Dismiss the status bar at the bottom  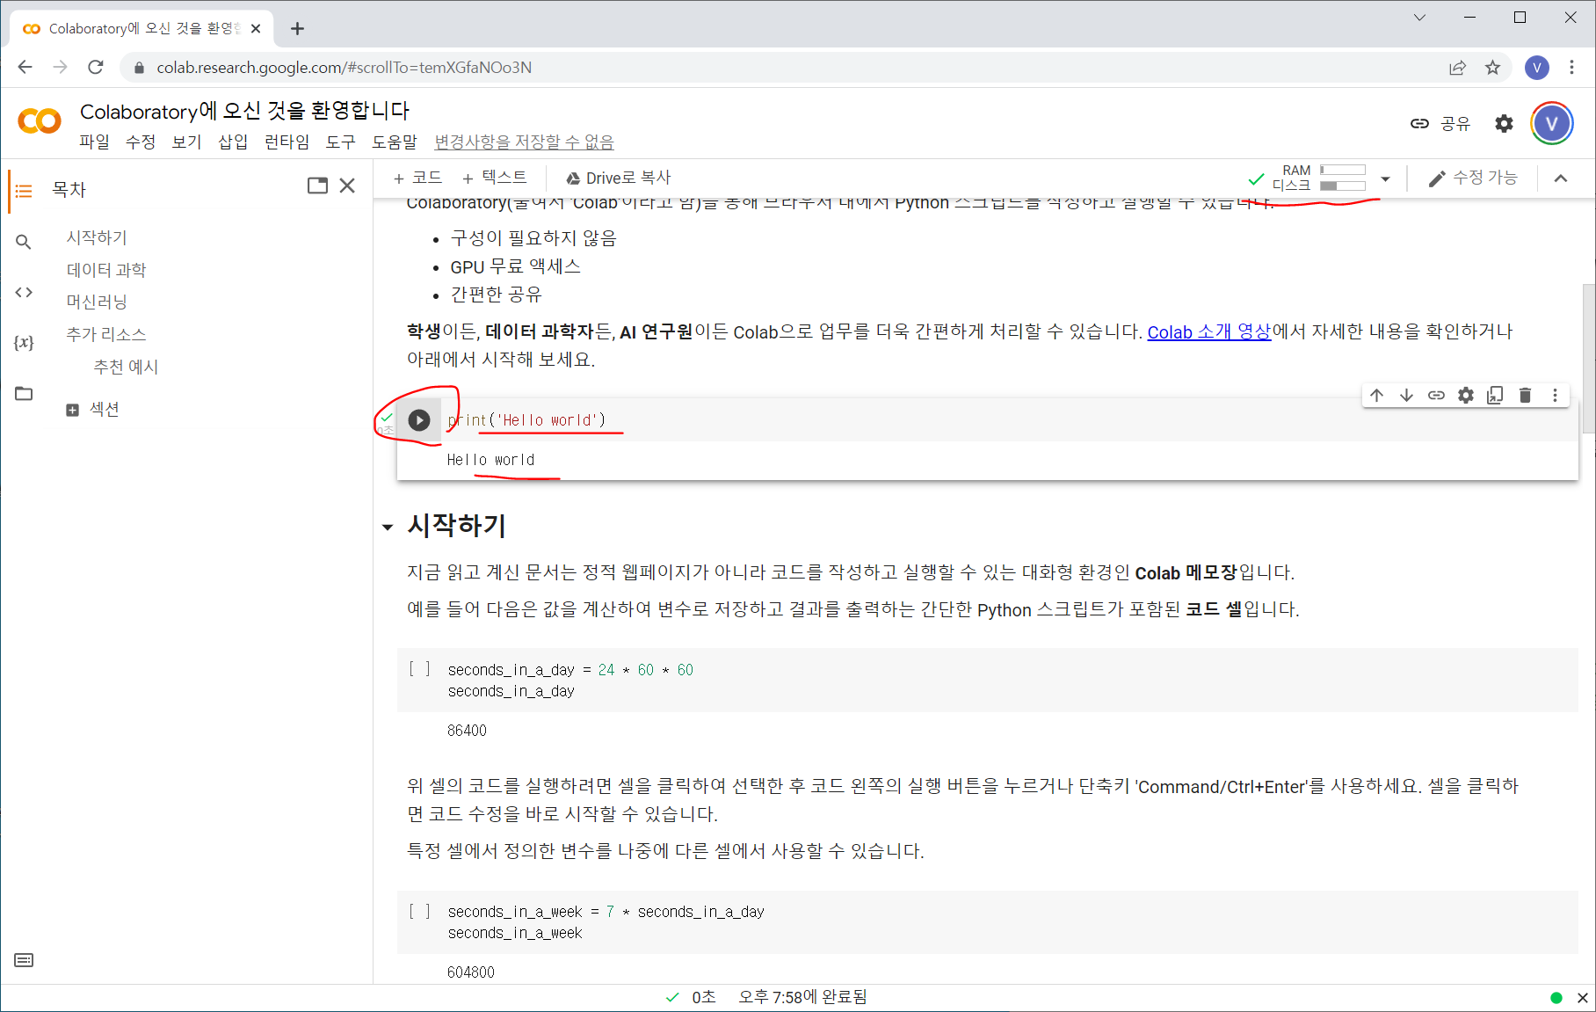1582,998
